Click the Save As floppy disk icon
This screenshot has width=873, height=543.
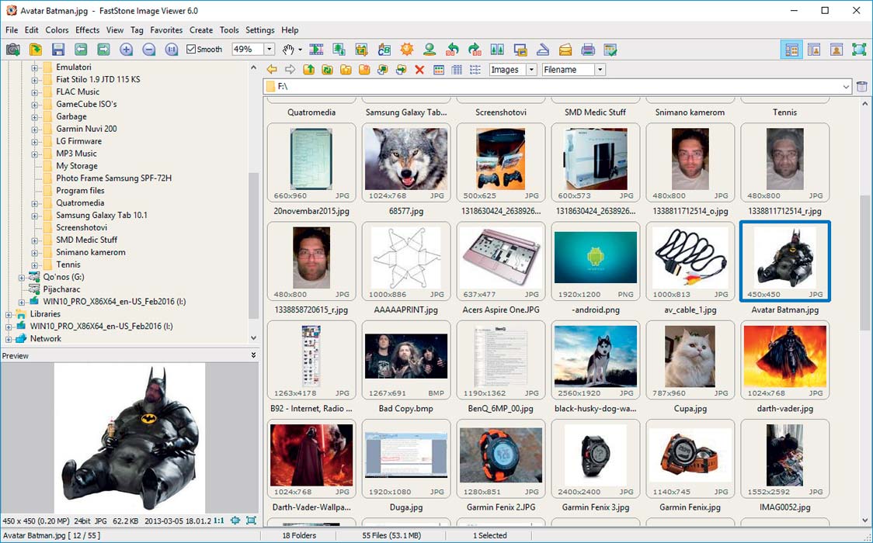58,50
